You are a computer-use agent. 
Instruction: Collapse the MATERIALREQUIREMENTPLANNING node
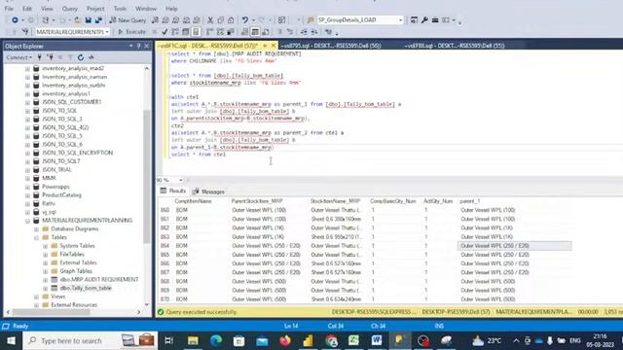coord(27,221)
